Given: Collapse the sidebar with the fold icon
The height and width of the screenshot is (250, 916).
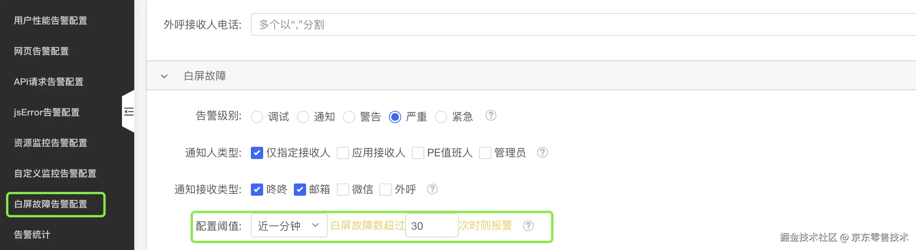Looking at the screenshot, I should point(129,112).
